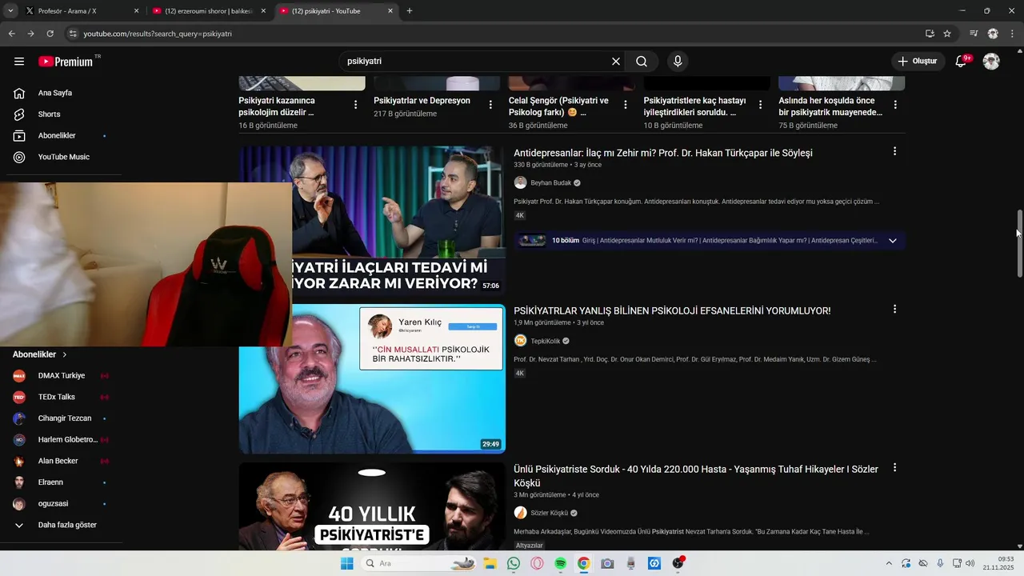Play the 40 YILLIK PSİKİYATRİST thumbnail
Image resolution: width=1024 pixels, height=576 pixels.
pyautogui.click(x=372, y=506)
